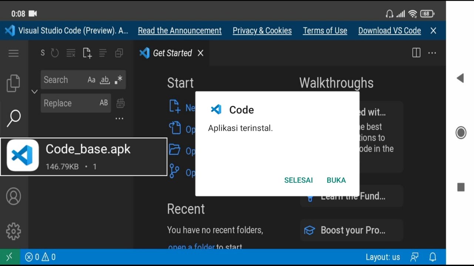Click Collapse All icon in search
This screenshot has width=474, height=266.
tap(119, 53)
